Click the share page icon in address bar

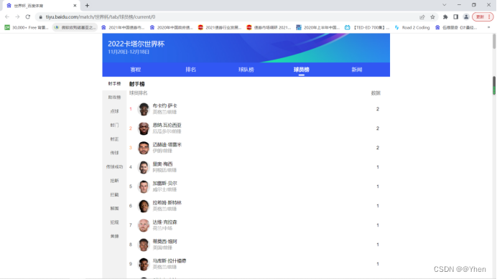coord(422,17)
